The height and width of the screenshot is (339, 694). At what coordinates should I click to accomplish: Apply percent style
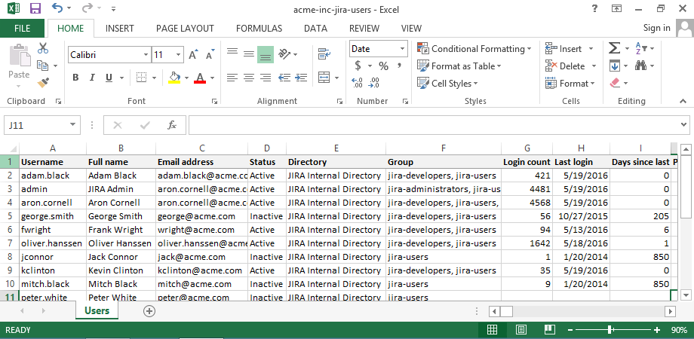[383, 66]
